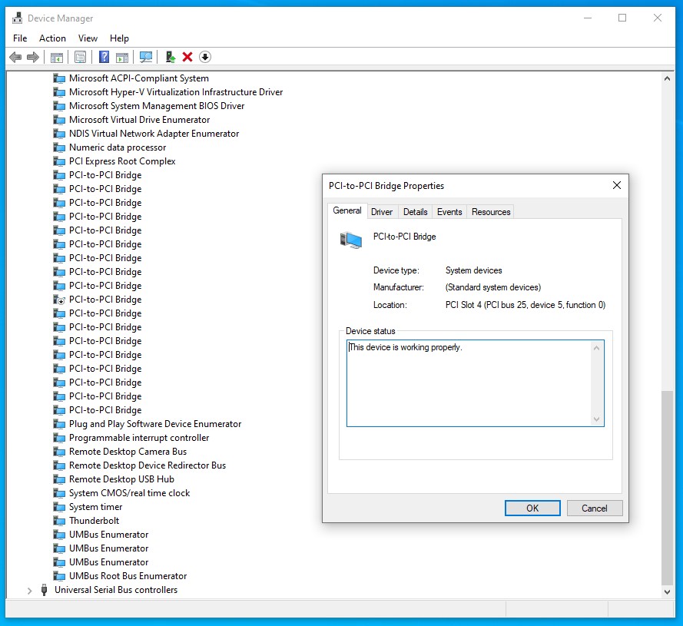Open the View menu
Viewport: 683px width, 626px height.
pos(88,38)
